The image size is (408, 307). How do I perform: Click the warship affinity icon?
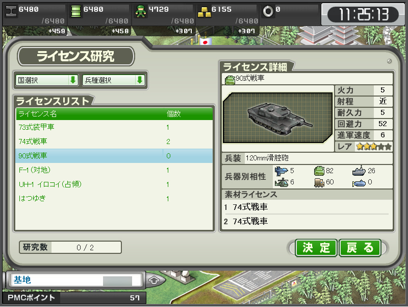(359, 171)
